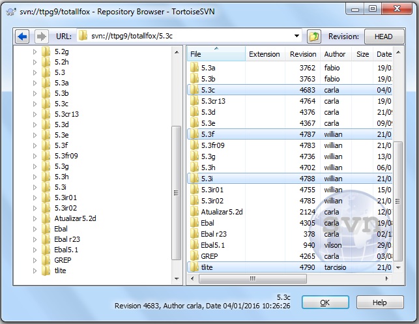Sort by the Size column header
This screenshot has height=324, width=419.
click(362, 53)
